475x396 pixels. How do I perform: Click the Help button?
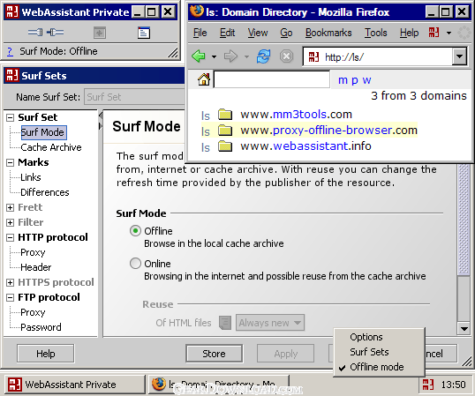46,354
